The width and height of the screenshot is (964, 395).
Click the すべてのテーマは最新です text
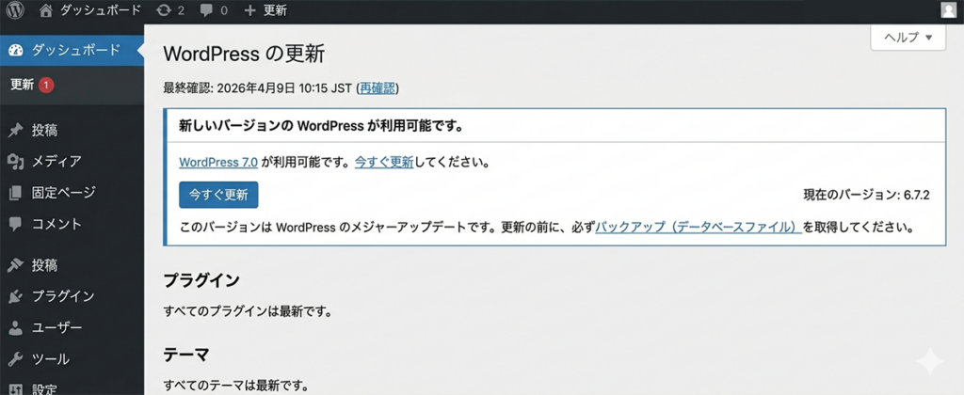pyautogui.click(x=235, y=387)
